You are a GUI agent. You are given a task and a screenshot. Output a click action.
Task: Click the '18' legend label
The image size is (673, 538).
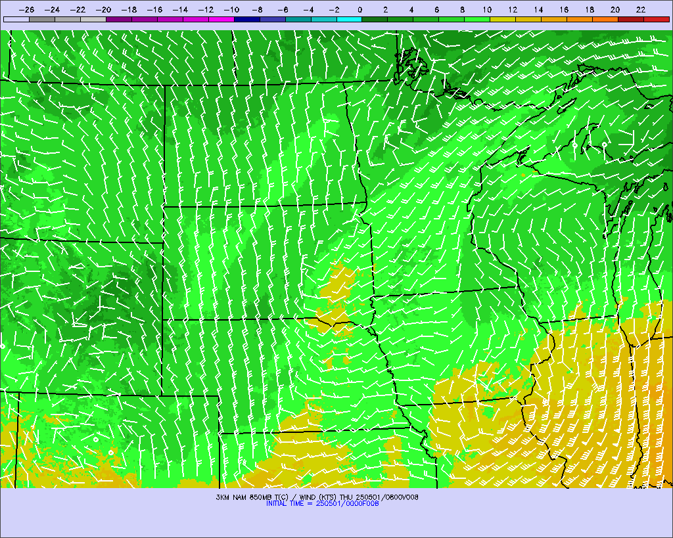pyautogui.click(x=590, y=9)
